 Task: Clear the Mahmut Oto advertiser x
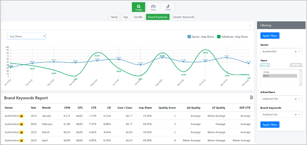pos(296,99)
